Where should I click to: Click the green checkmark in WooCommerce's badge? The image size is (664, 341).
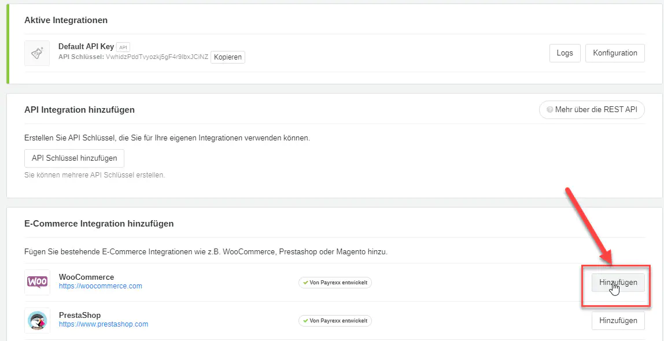coord(304,283)
